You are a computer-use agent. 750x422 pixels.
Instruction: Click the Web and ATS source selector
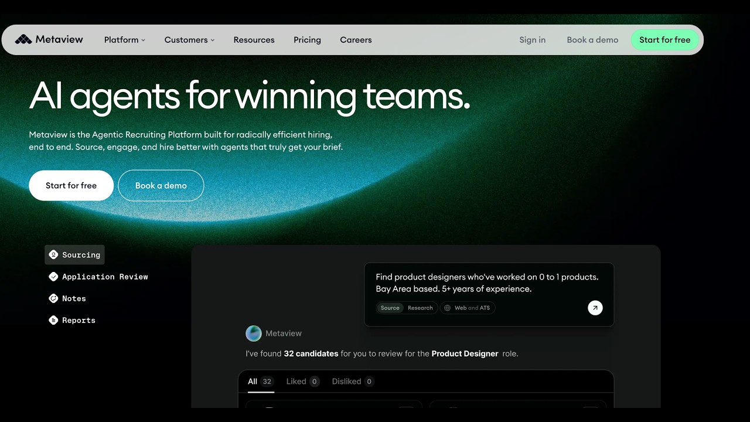point(467,308)
